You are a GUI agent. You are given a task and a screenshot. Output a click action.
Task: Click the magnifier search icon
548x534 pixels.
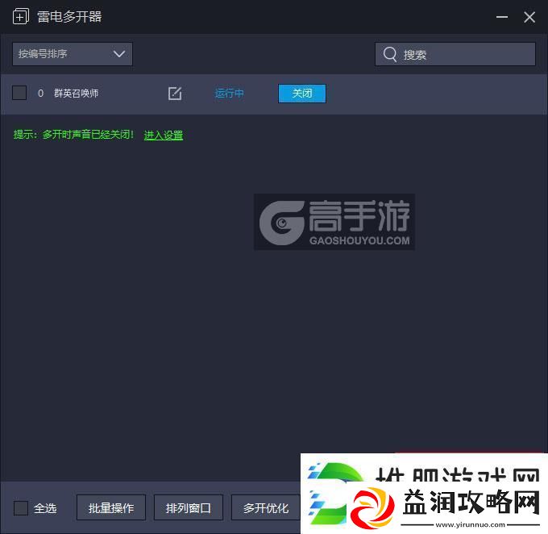click(x=390, y=54)
